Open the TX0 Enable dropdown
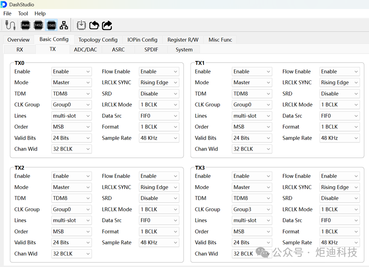 coord(71,72)
